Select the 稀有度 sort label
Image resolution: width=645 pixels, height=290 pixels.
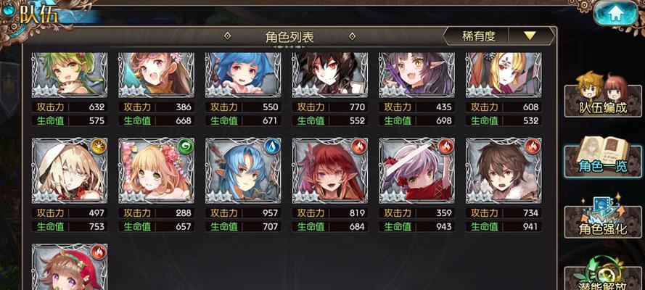(x=478, y=36)
